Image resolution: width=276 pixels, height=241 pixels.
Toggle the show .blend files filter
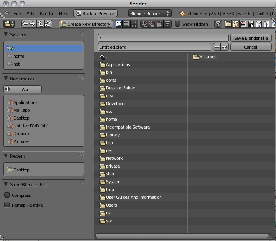pyautogui.click(x=235, y=24)
